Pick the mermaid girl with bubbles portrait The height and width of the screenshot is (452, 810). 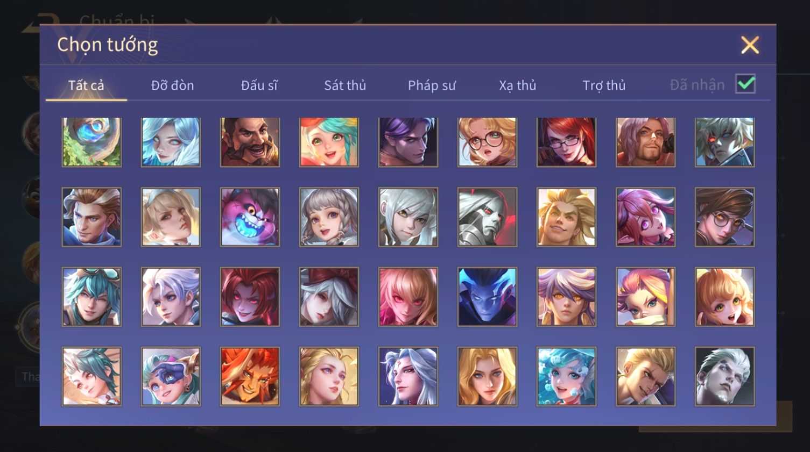[566, 376]
